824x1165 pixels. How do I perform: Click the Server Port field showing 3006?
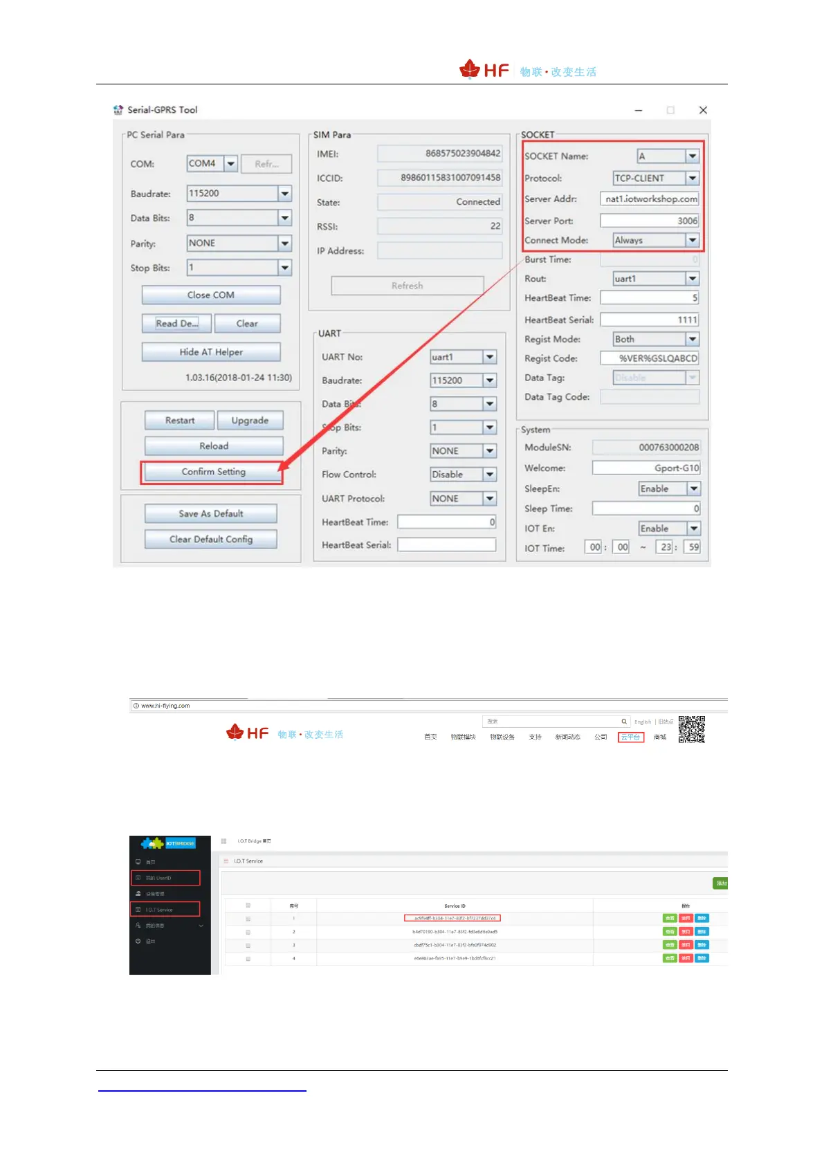650,221
